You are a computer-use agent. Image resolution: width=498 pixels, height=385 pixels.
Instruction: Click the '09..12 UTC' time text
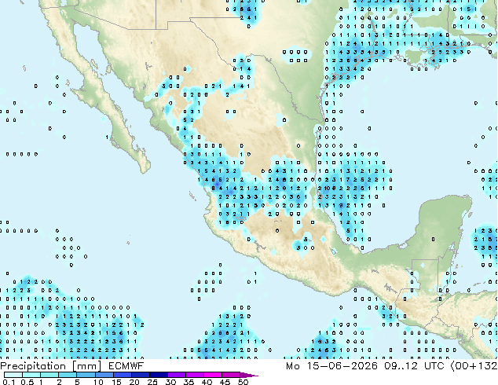414,366
